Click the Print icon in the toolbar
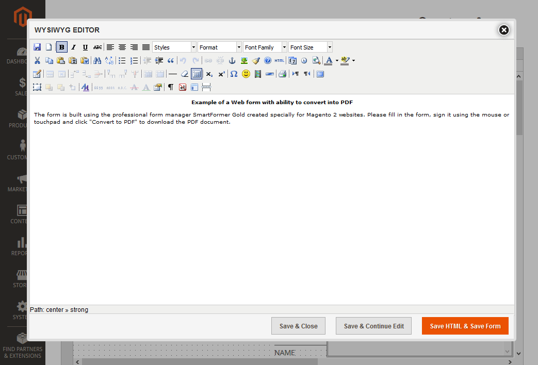This screenshot has width=538, height=365. tap(282, 74)
